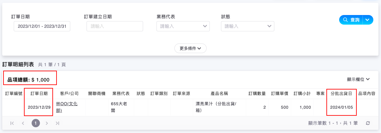Click the 產品名稱 column header

click(x=219, y=94)
